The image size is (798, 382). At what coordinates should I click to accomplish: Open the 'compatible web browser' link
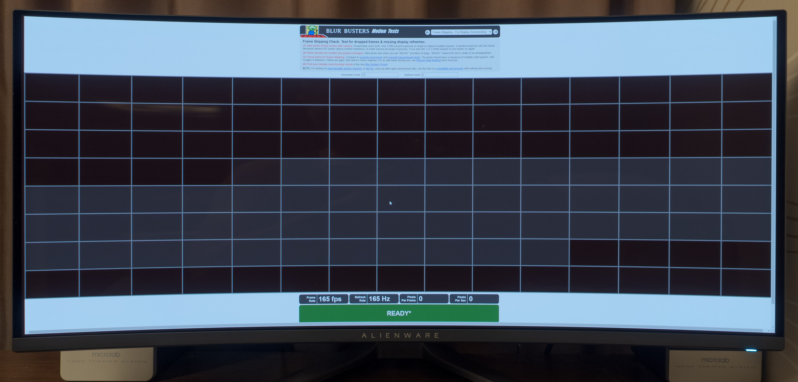tap(449, 69)
